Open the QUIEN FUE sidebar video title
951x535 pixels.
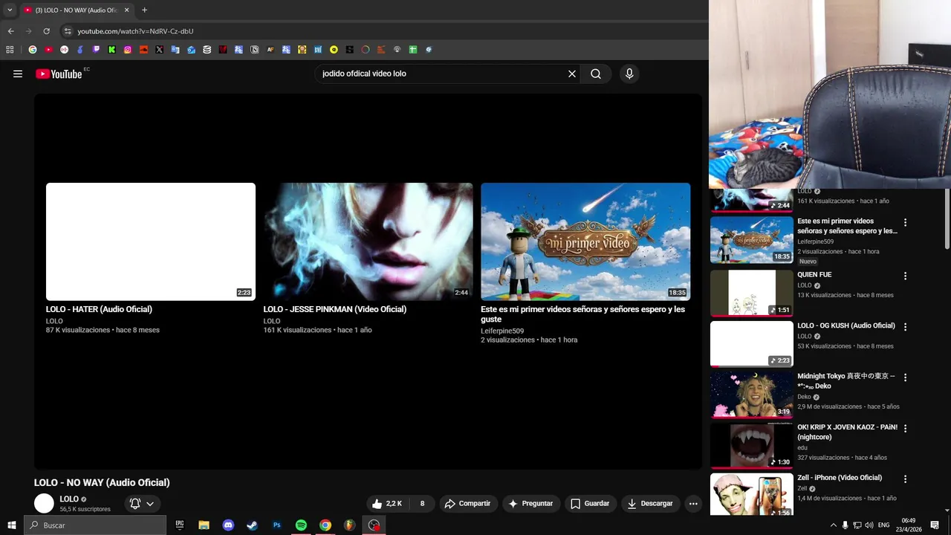[814, 275]
